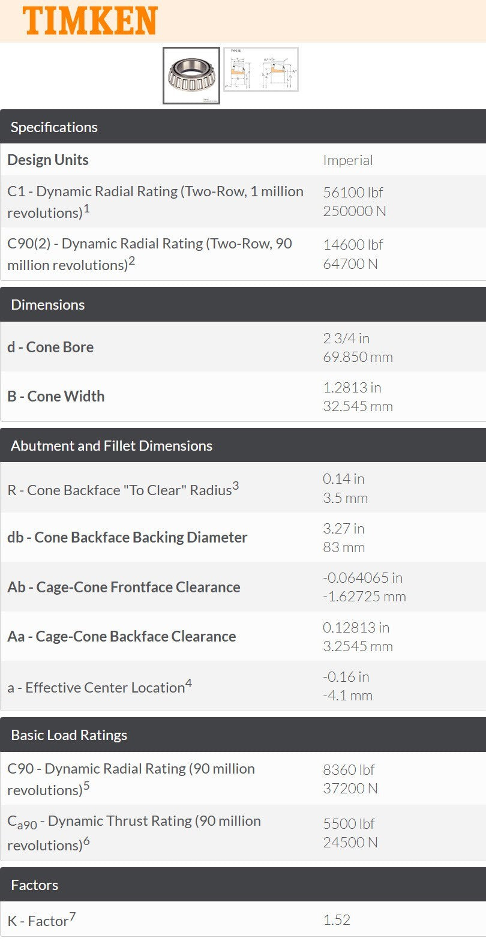Open footnote 6 on Dynamic Thrust Rating
Screen dimensions: 486x941
[x=86, y=841]
